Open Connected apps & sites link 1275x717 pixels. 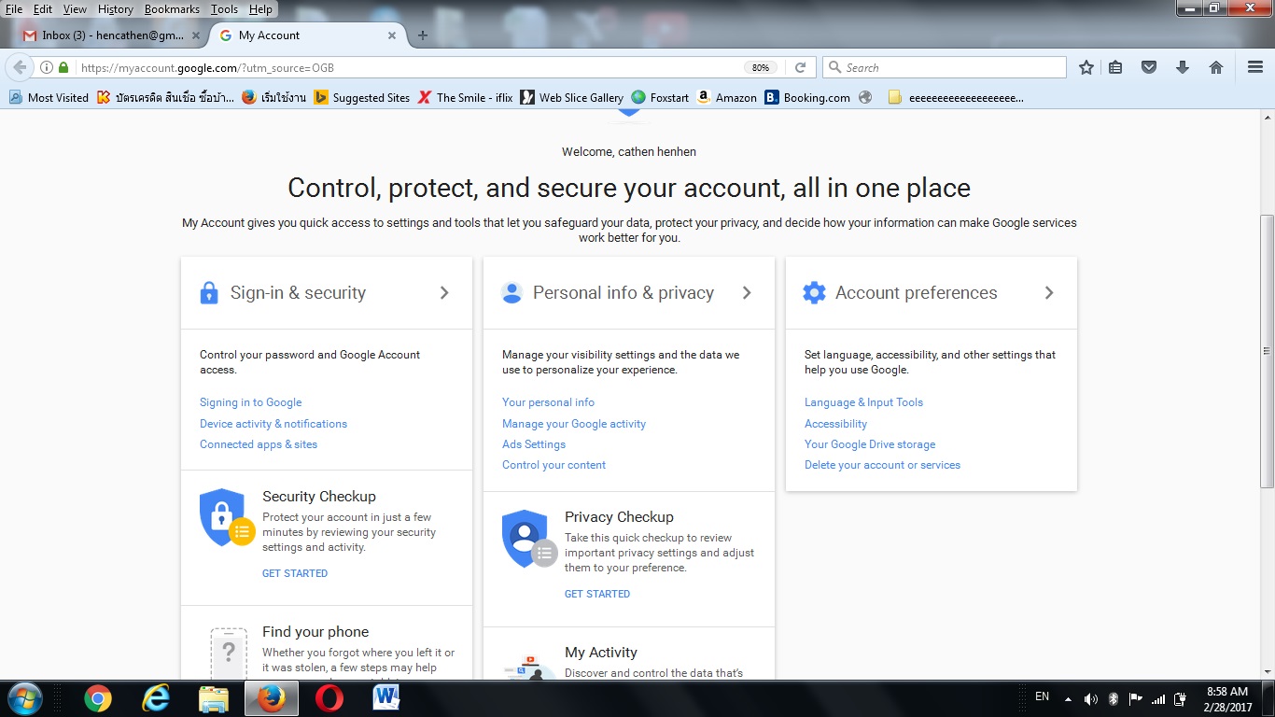(259, 444)
